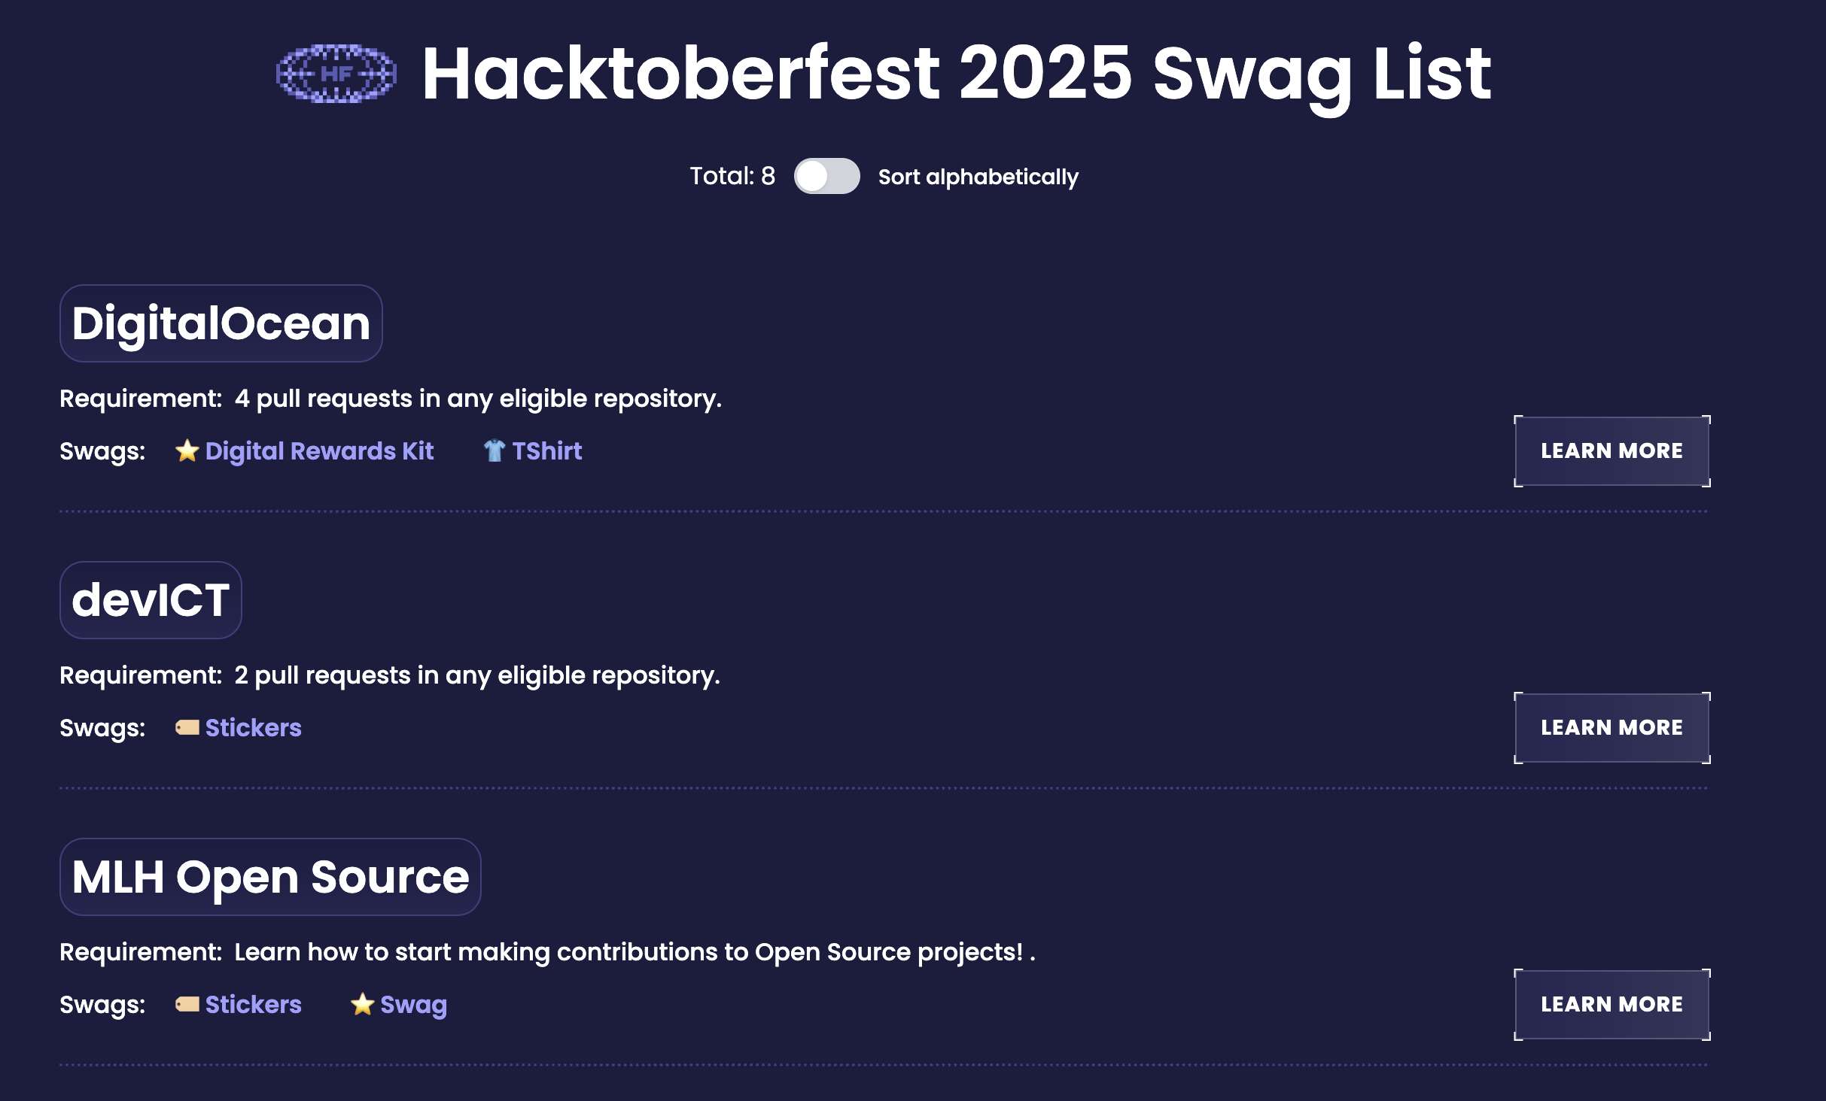Click the sticker label icon under MLH Open Source

187,1005
